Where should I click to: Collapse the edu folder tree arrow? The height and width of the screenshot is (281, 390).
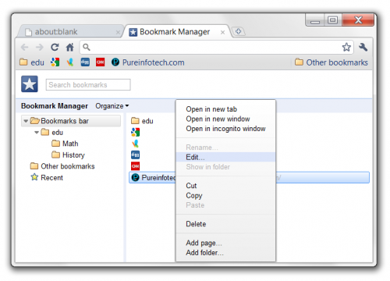pos(37,133)
